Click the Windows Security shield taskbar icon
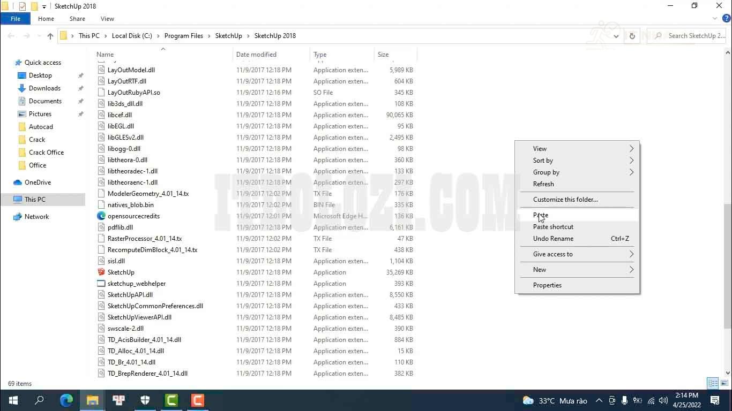732x411 pixels. pyautogui.click(x=145, y=400)
